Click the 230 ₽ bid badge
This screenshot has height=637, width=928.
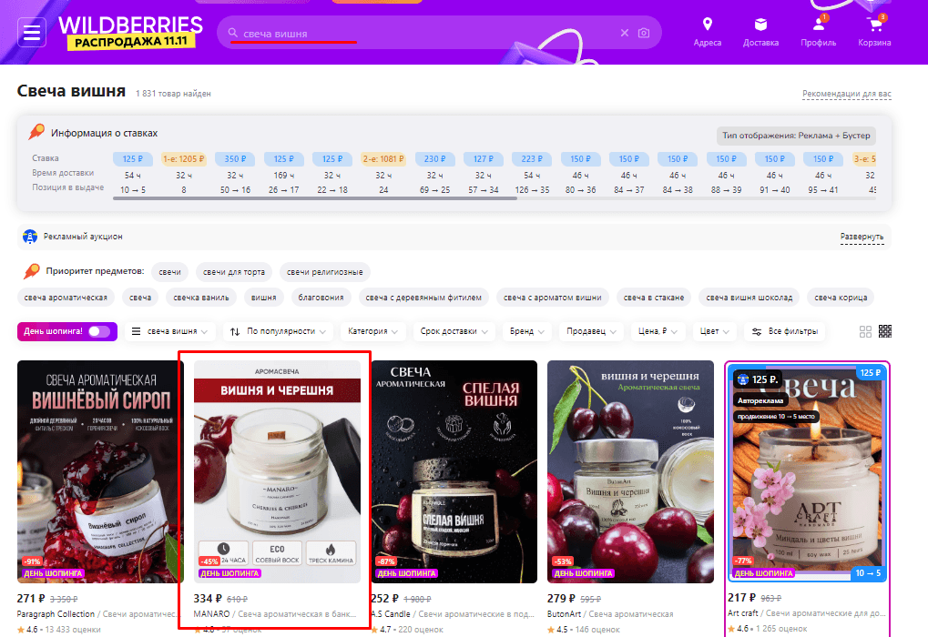[x=435, y=159]
